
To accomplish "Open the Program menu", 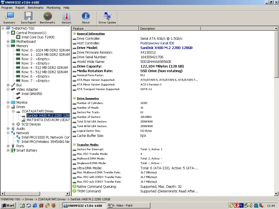I will pos(7,8).
